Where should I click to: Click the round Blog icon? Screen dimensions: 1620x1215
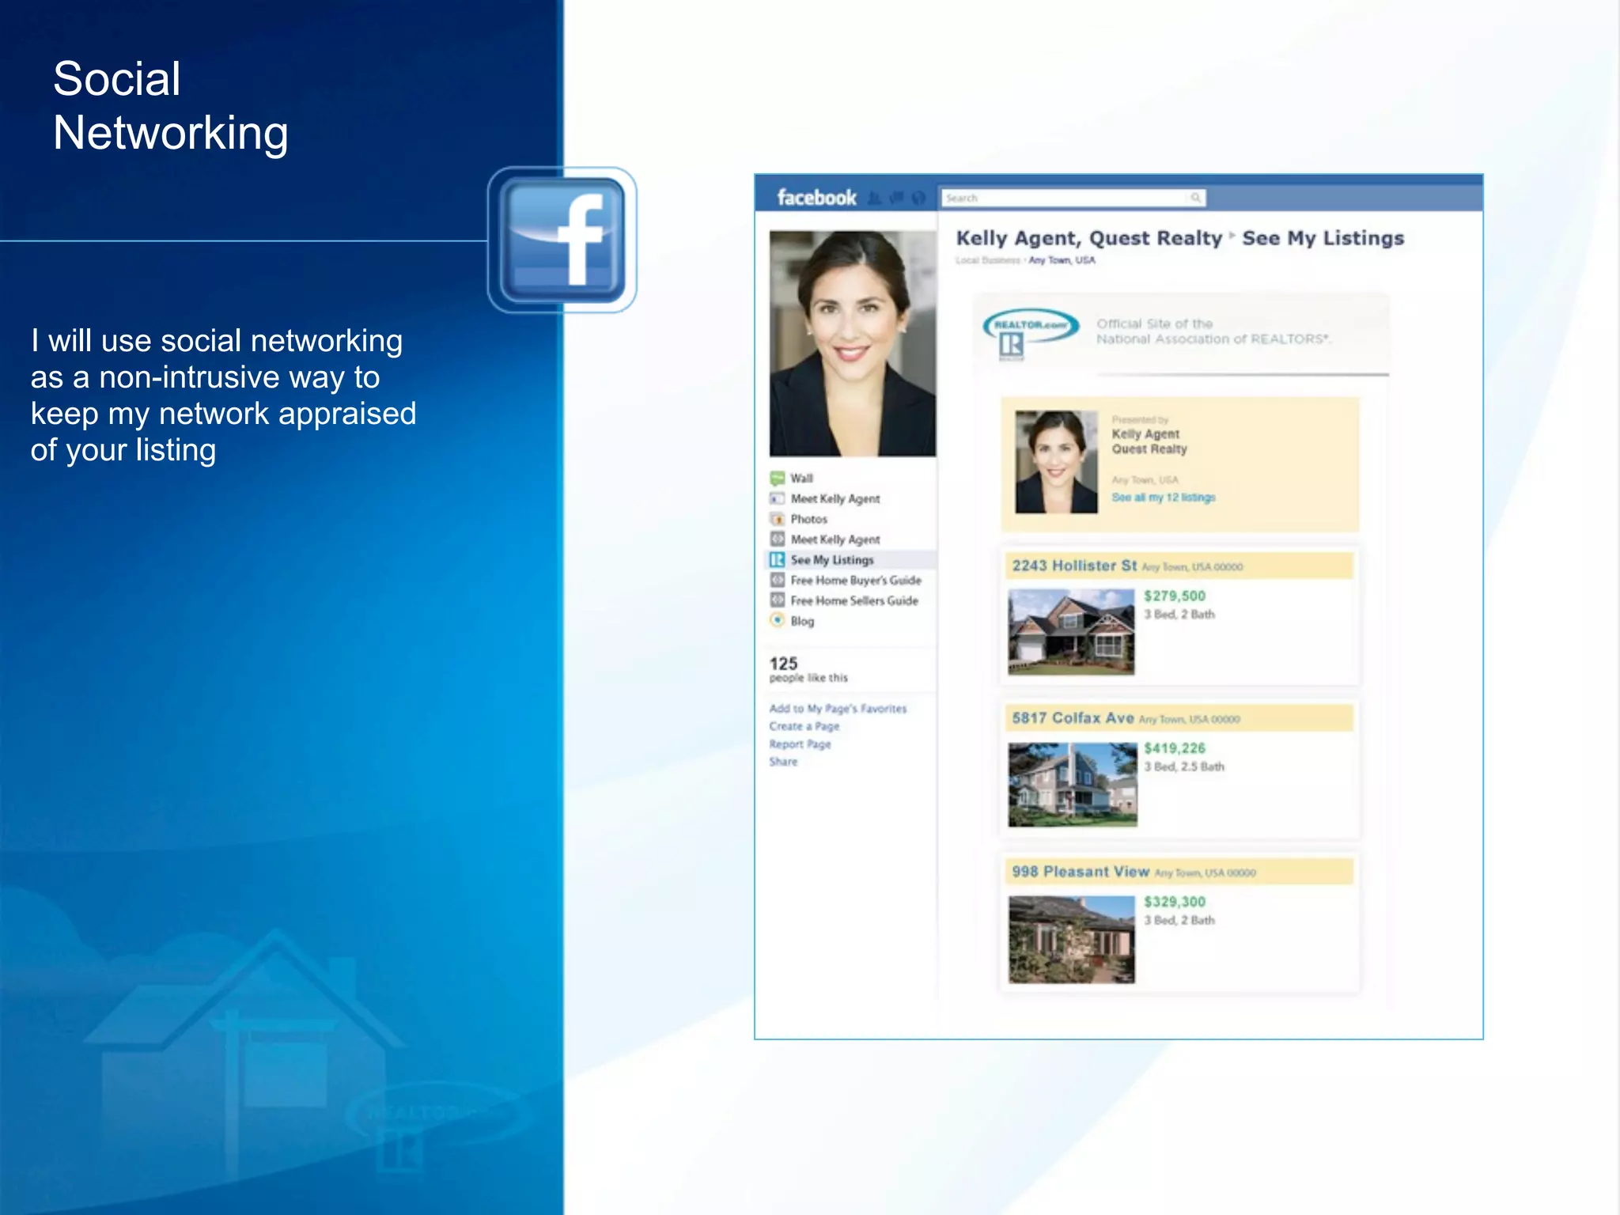778,621
